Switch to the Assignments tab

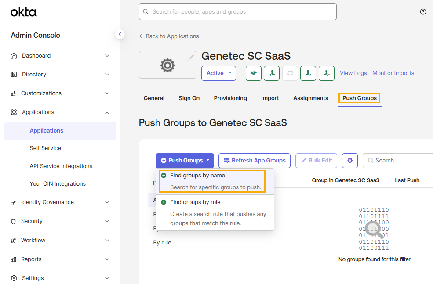(311, 98)
